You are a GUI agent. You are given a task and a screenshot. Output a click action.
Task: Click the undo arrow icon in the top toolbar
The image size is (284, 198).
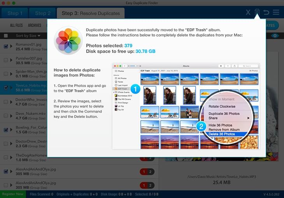coord(266,12)
